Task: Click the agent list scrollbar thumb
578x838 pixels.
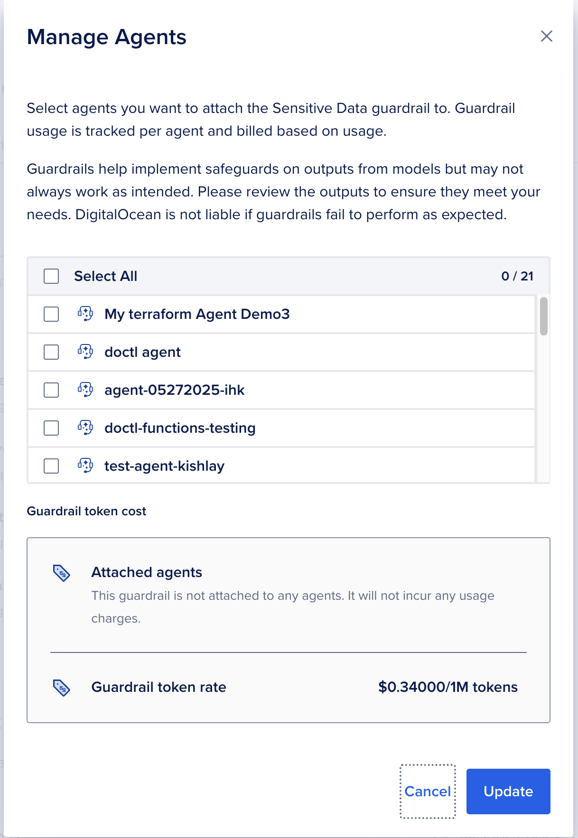Action: pos(544,316)
